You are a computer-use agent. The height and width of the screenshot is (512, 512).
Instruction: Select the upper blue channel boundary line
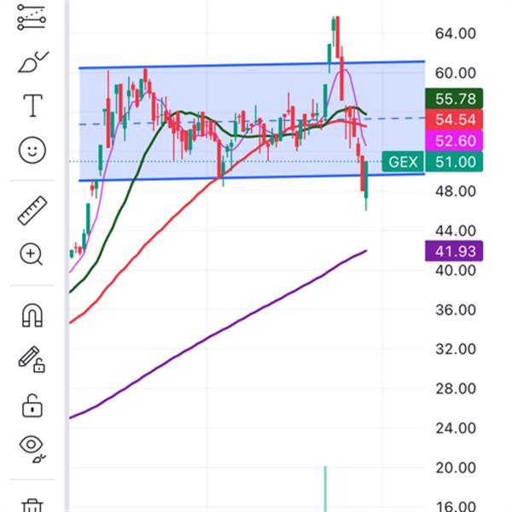[x=252, y=65]
